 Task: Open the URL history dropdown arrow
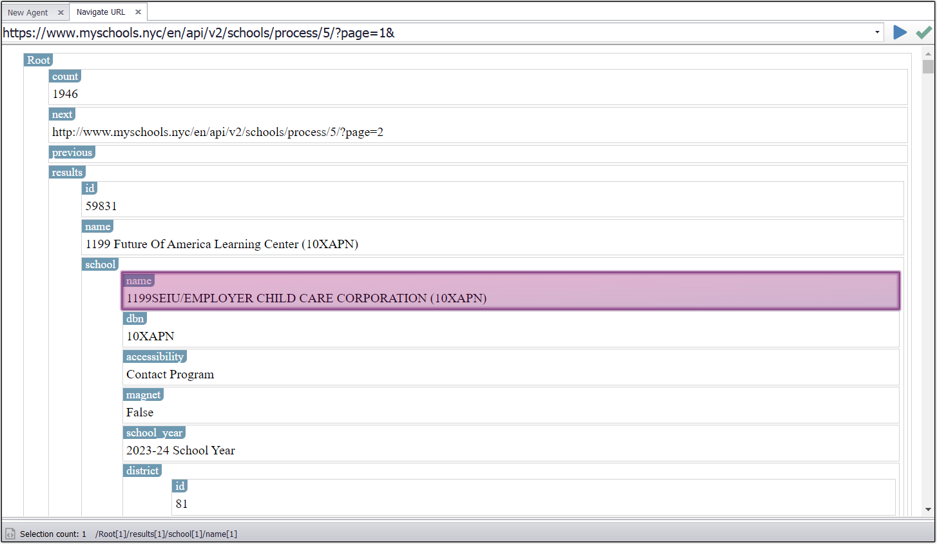(x=877, y=32)
